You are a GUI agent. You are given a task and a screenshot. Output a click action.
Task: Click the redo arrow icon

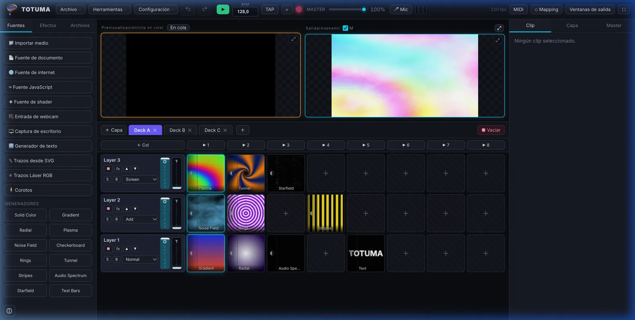tap(205, 9)
